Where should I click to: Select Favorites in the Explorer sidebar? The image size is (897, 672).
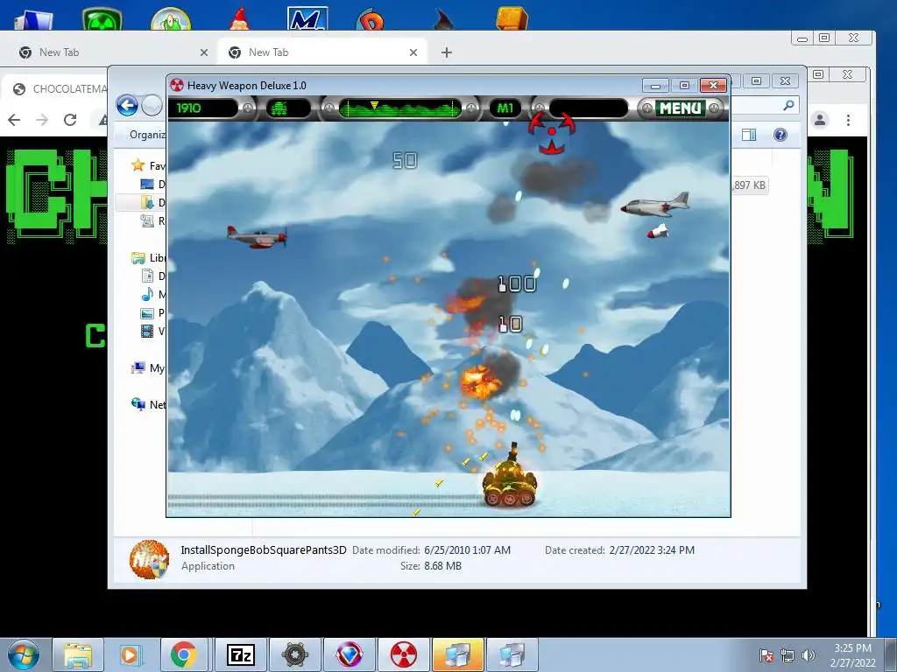(x=148, y=165)
